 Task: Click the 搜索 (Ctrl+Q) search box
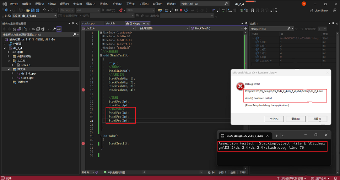205,4
